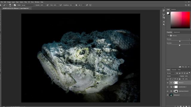Viewport: 191px width, 107px height.
Task: Filter for adjustment layers icon
Action: [x=180, y=73]
